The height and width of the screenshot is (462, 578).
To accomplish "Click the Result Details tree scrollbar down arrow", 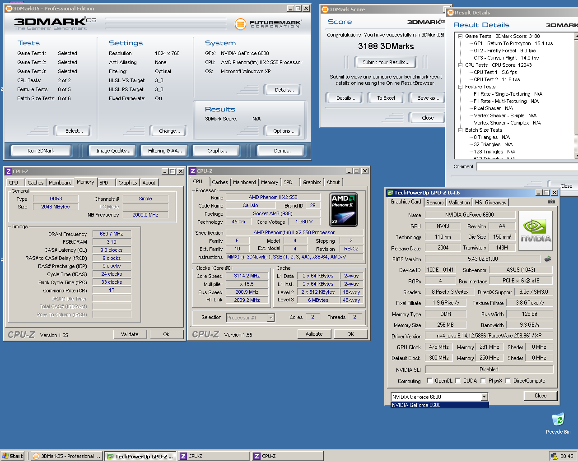I will 576,156.
